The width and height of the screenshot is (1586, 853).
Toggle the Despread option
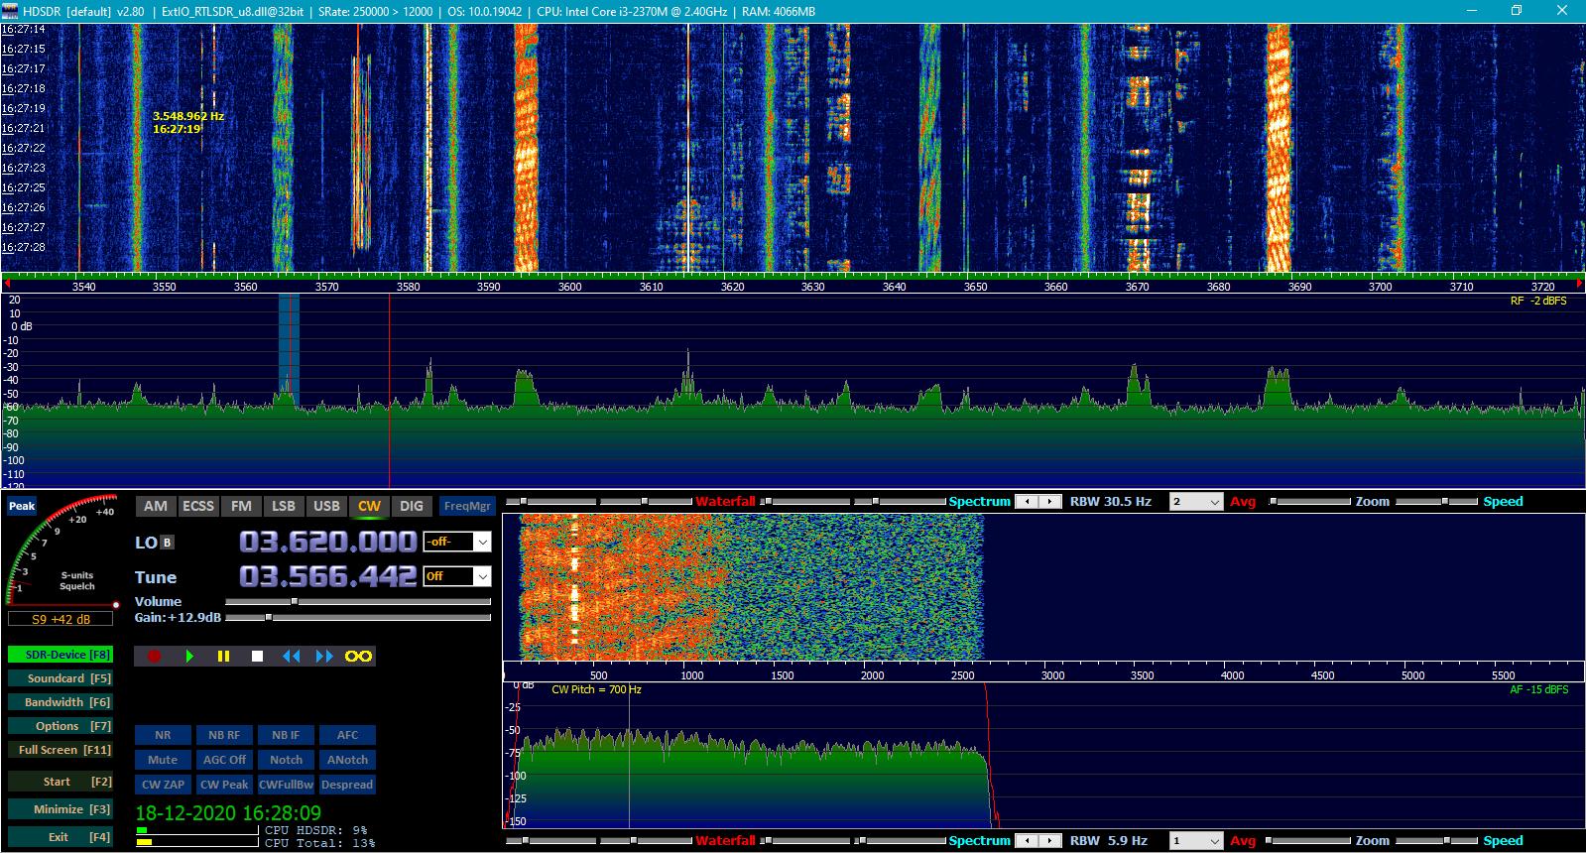(347, 785)
